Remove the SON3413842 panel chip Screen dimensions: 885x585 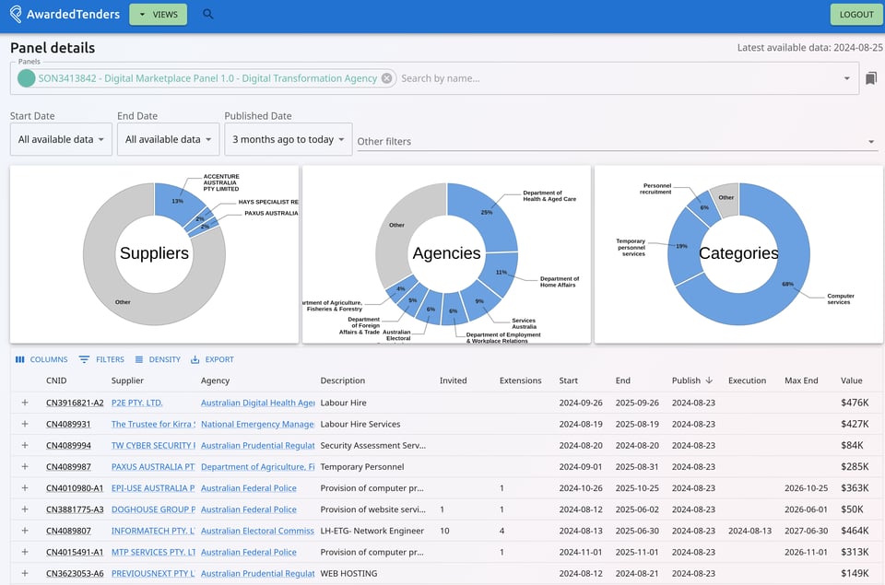click(x=387, y=78)
